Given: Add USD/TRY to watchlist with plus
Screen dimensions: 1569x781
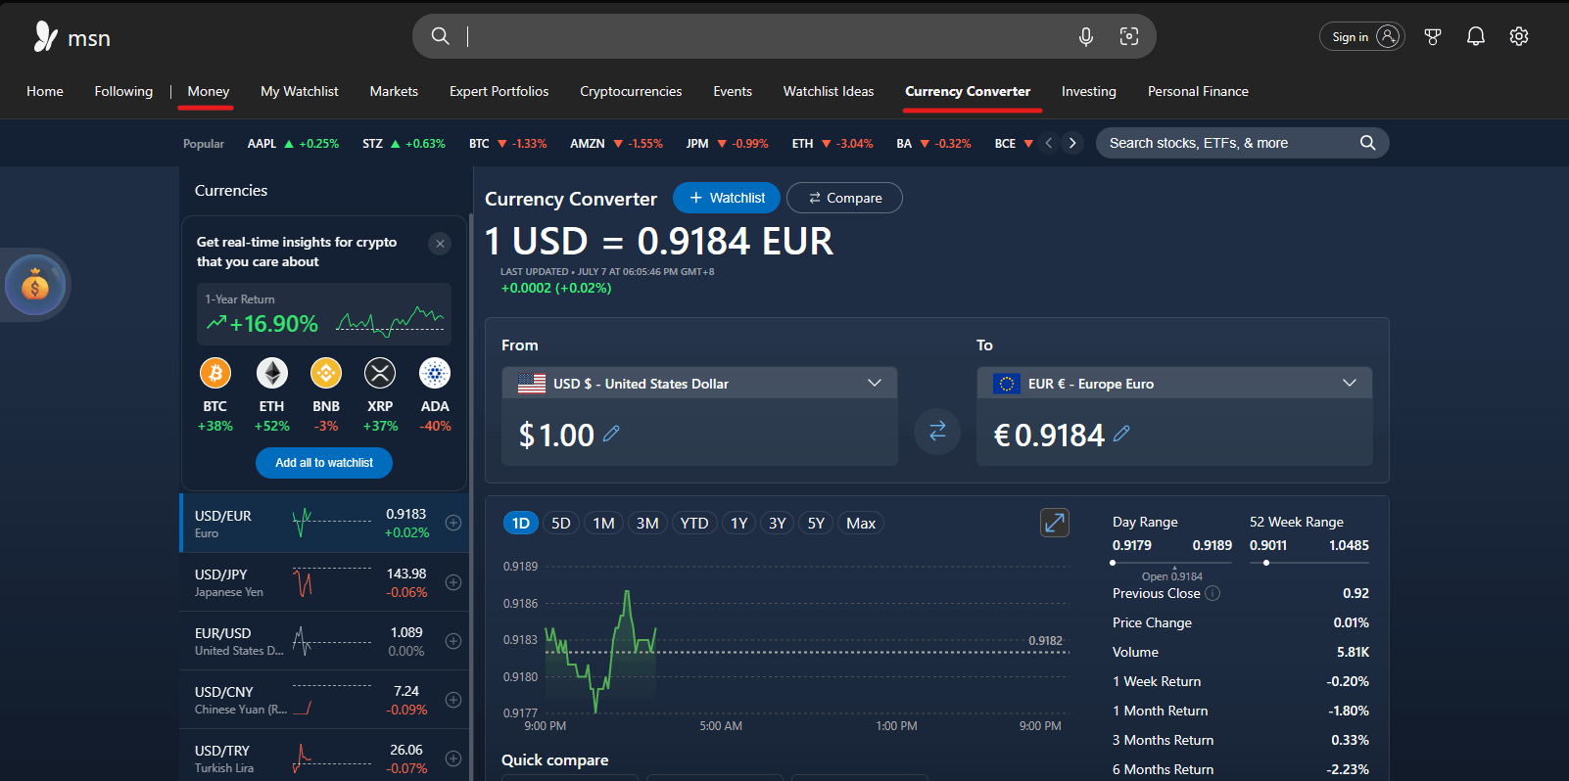Looking at the screenshot, I should pyautogui.click(x=453, y=758).
